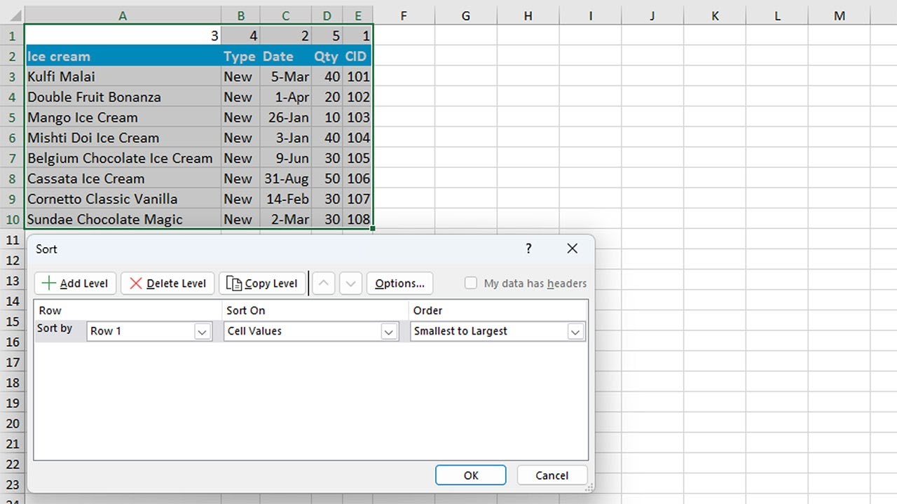Select the 'Mango Ice Cream' cell
Screen dimensions: 897x504
click(x=123, y=117)
